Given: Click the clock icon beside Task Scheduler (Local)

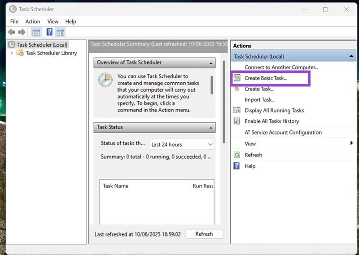Looking at the screenshot, I should pyautogui.click(x=12, y=45).
